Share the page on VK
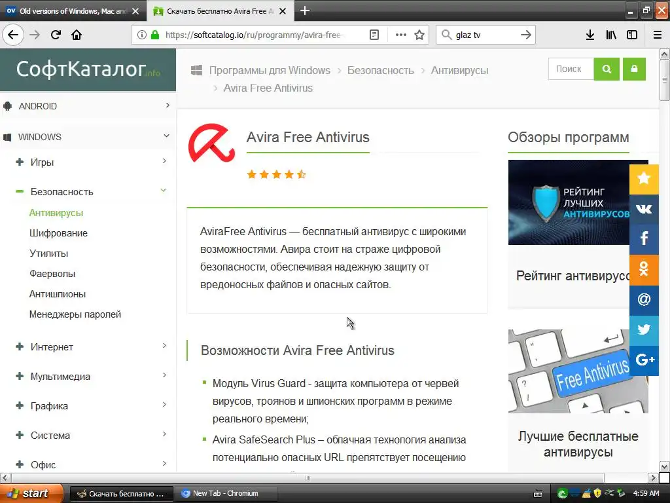670x503 pixels. (644, 209)
